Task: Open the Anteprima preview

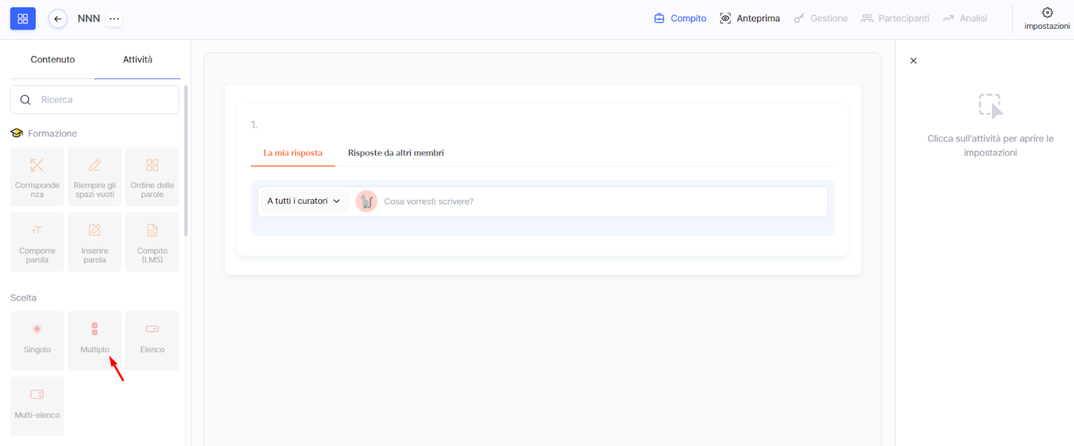Action: [750, 19]
